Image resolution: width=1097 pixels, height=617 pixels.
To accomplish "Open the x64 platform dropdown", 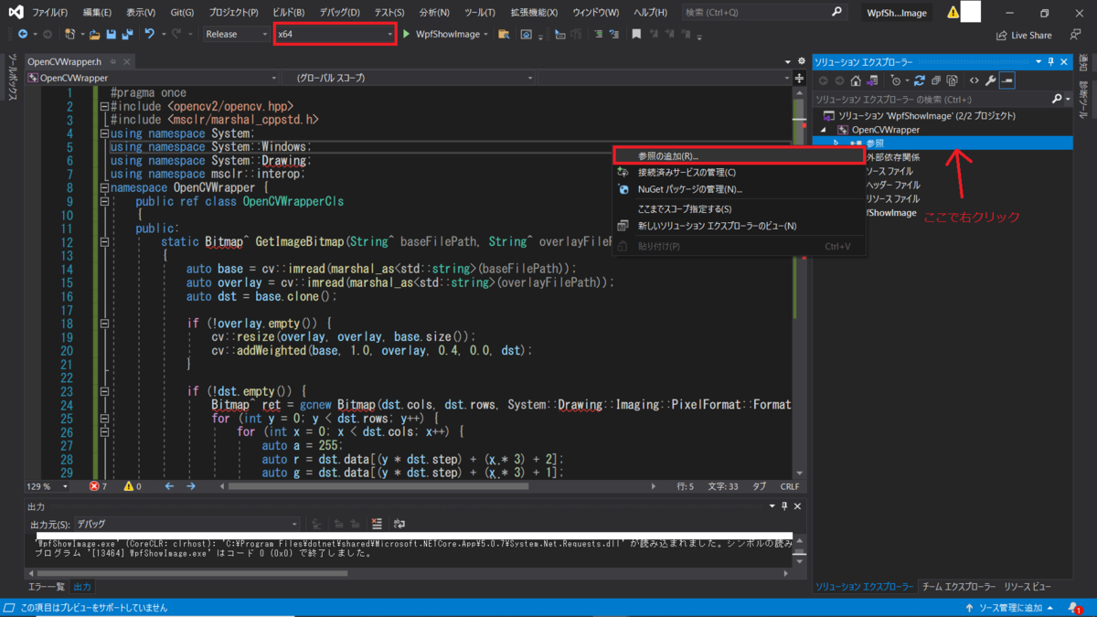I will coord(335,34).
